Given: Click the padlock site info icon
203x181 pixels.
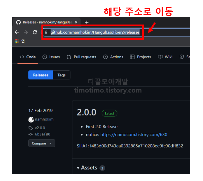Looking at the screenshot, I should 46,32.
